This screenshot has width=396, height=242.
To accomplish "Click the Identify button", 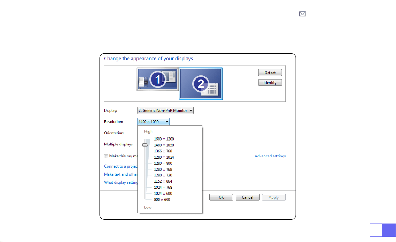I will click(x=270, y=83).
